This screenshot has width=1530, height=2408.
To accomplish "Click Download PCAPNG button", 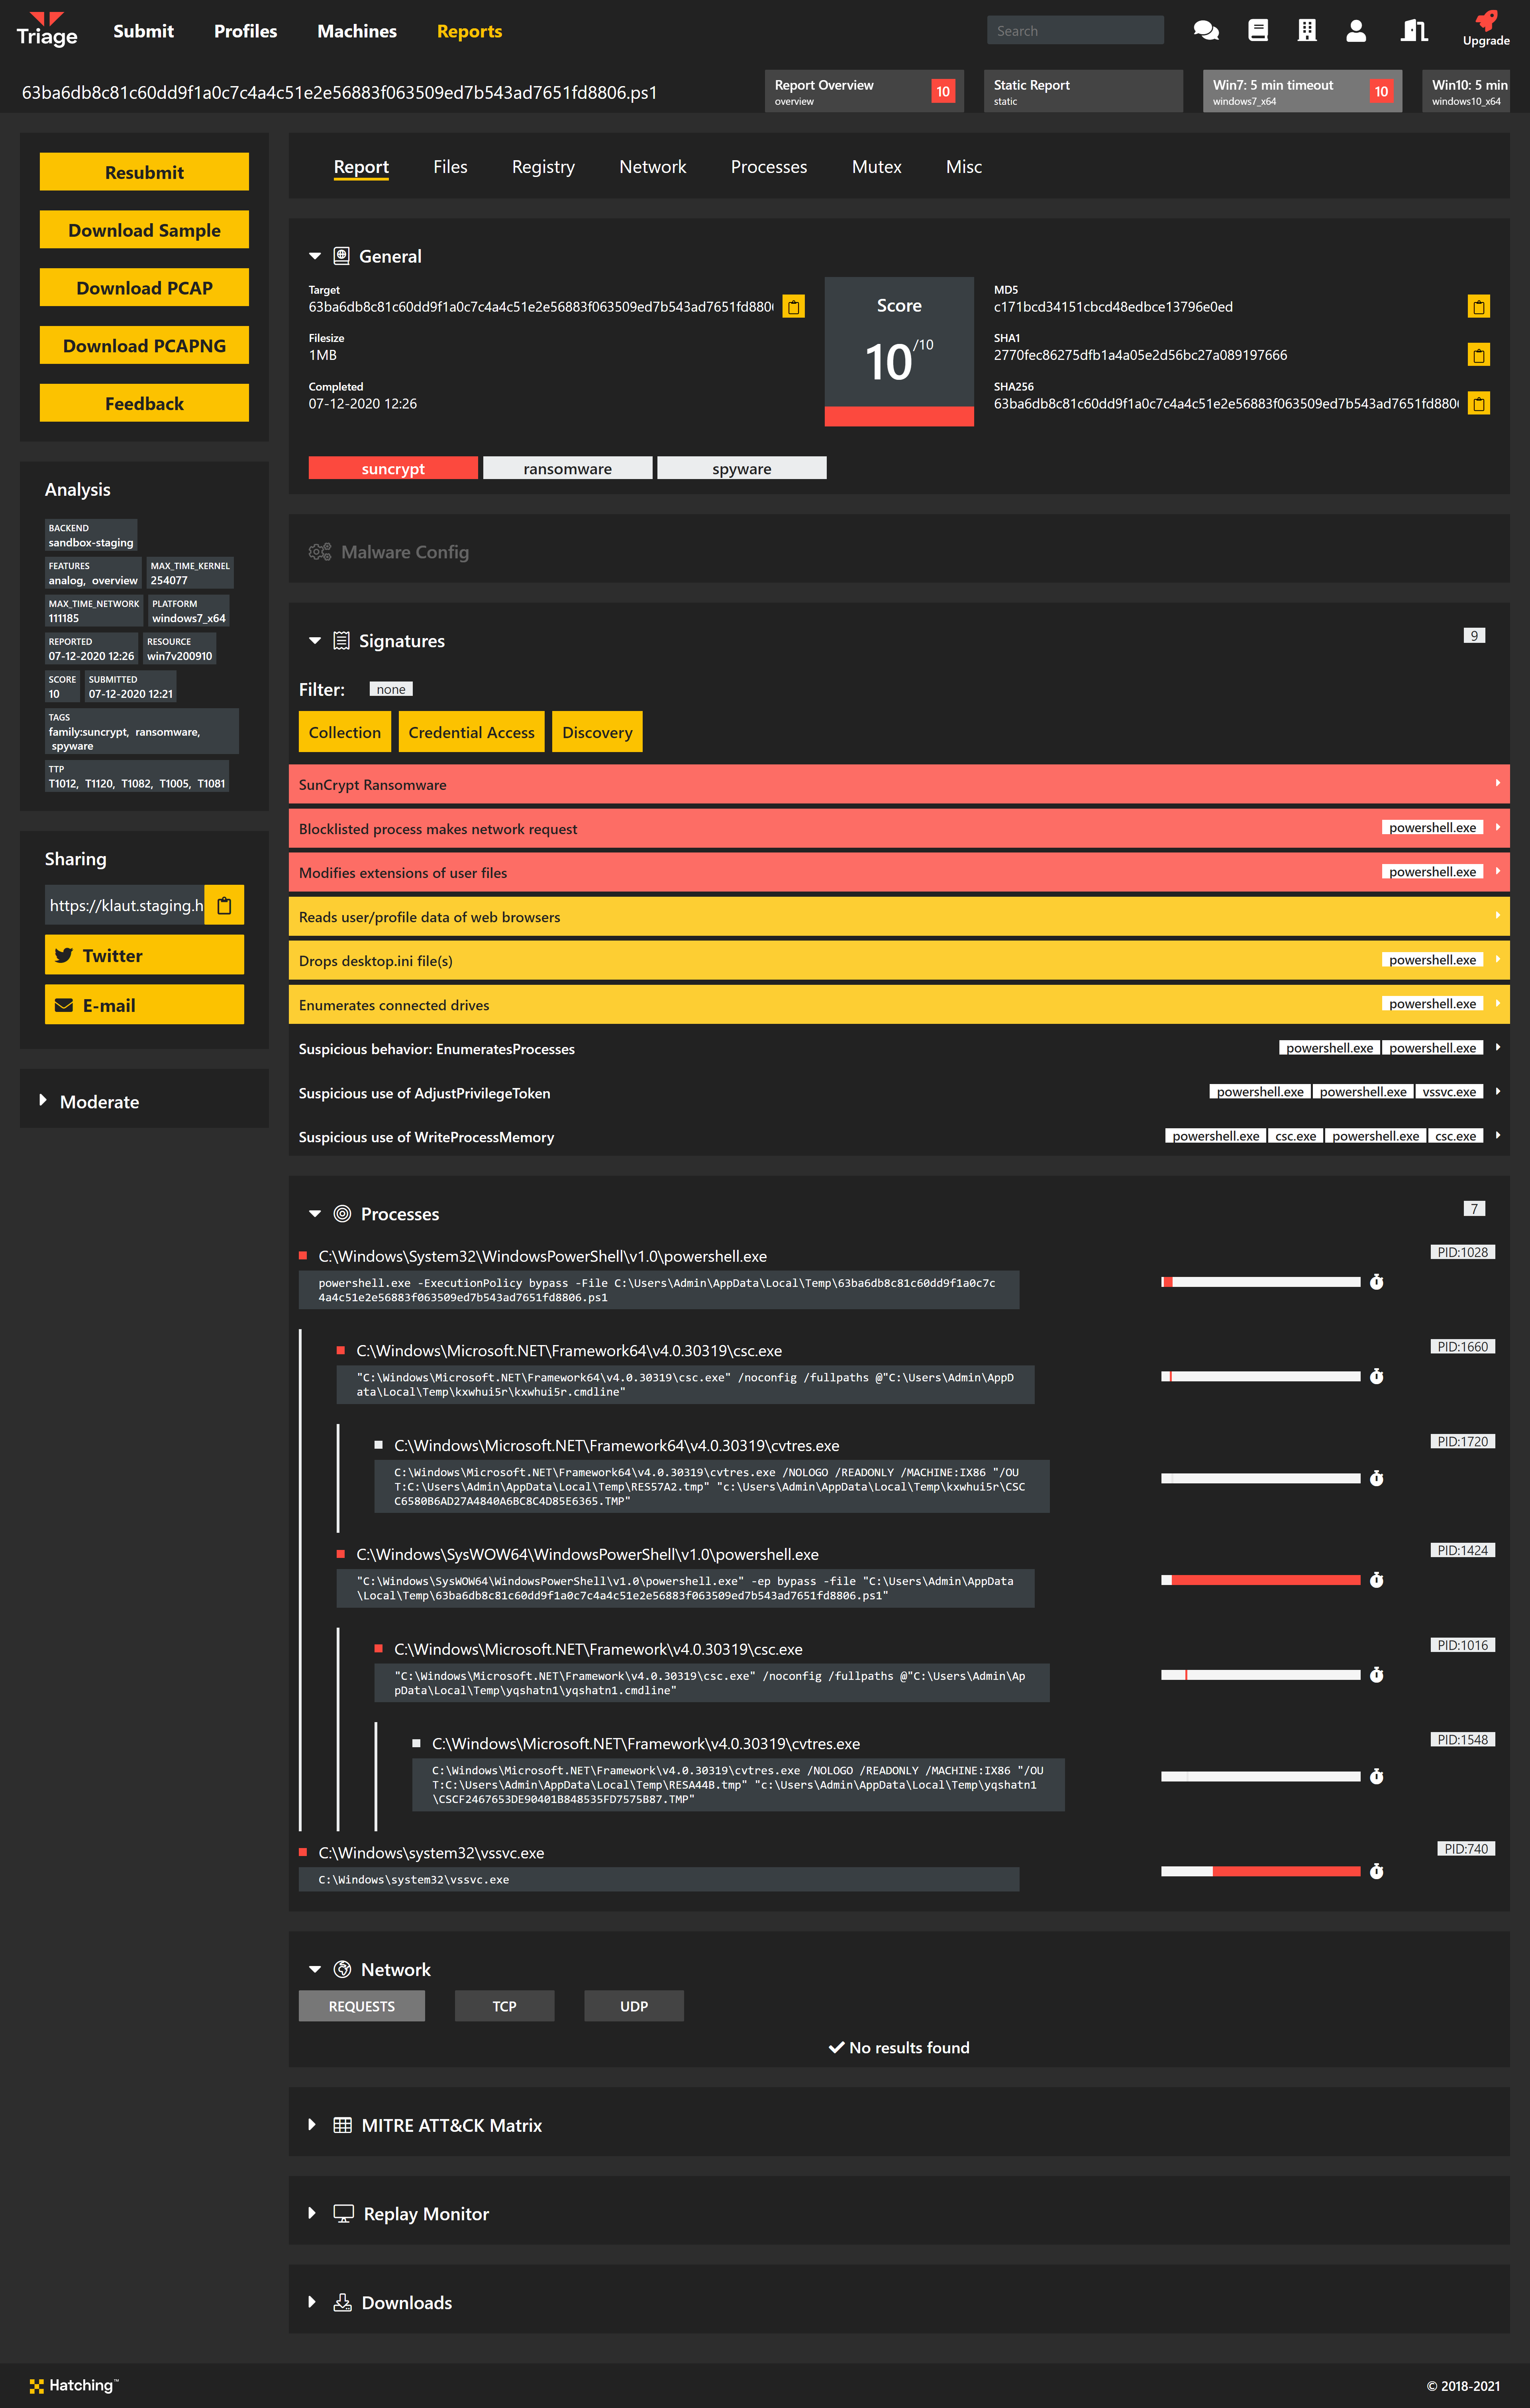I will click(144, 346).
